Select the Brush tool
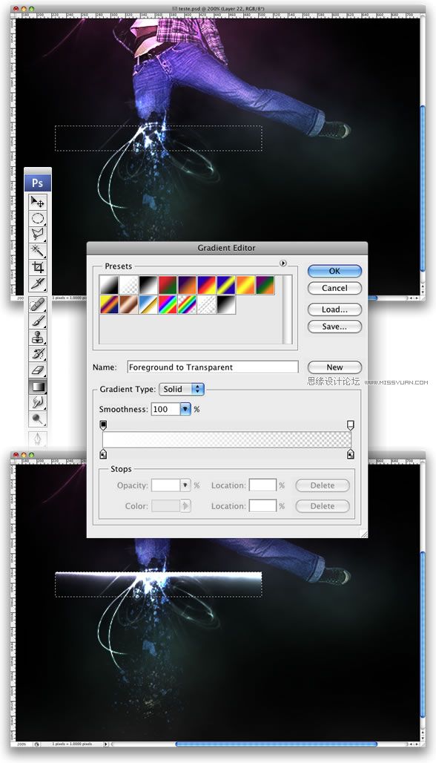This screenshot has height=763, width=436. point(37,321)
